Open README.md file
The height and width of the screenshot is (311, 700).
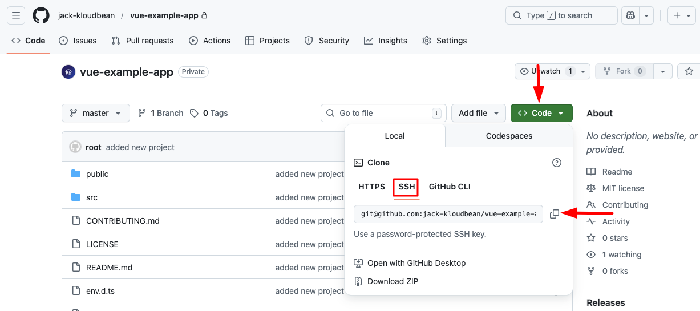109,268
